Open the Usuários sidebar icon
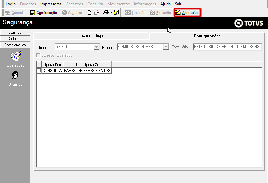Viewport: 268px width, 183px height. click(15, 75)
